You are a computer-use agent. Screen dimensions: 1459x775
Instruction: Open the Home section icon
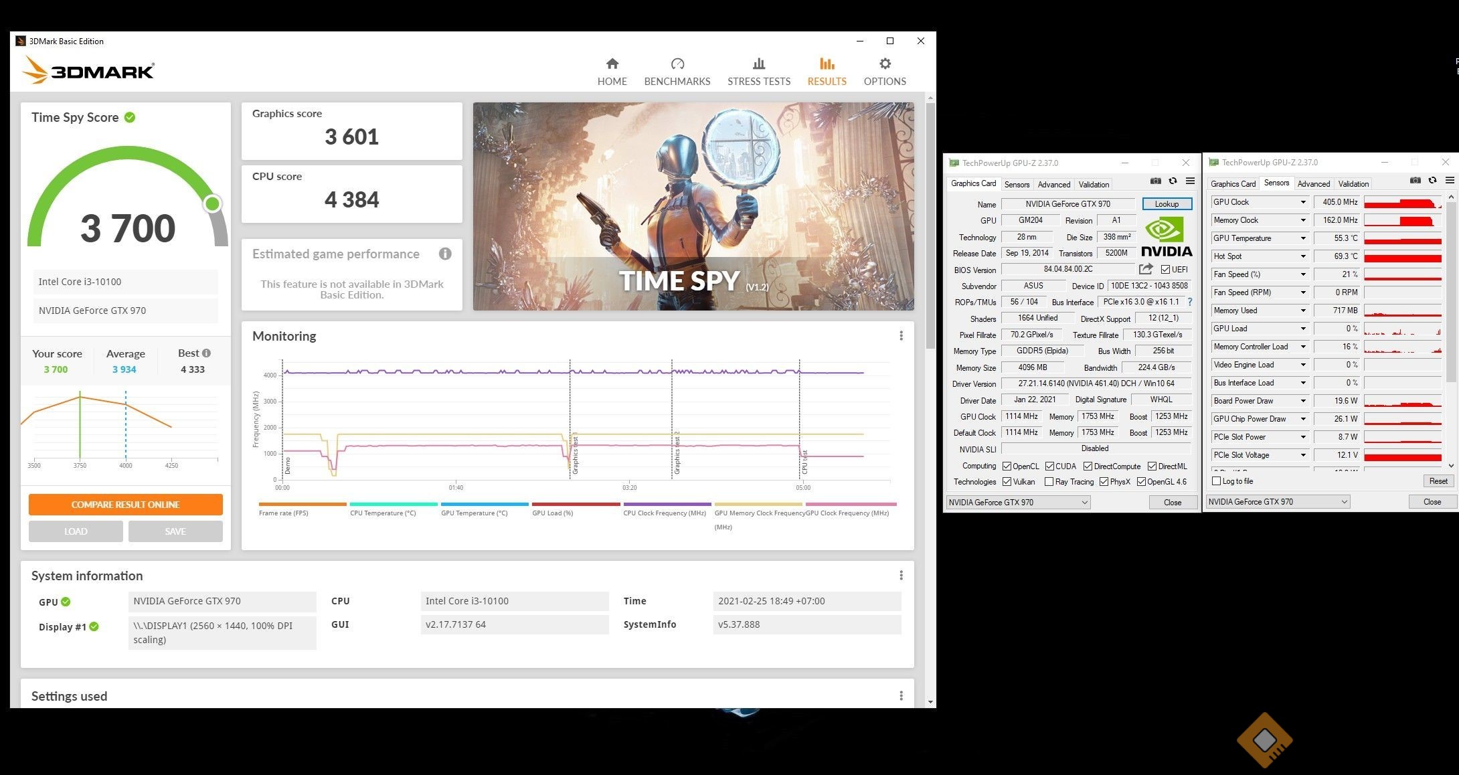point(612,64)
